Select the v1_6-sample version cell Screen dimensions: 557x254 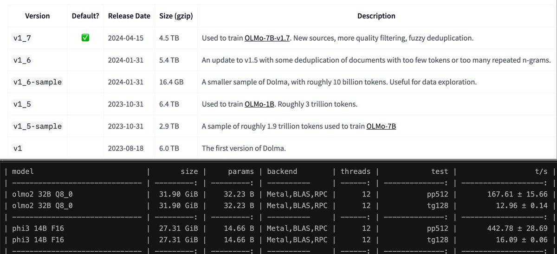pyautogui.click(x=38, y=82)
